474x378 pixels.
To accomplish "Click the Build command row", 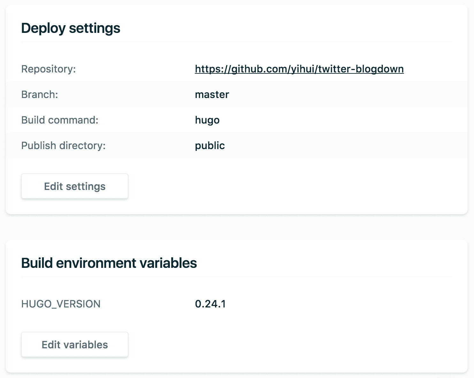I will point(128,120).
